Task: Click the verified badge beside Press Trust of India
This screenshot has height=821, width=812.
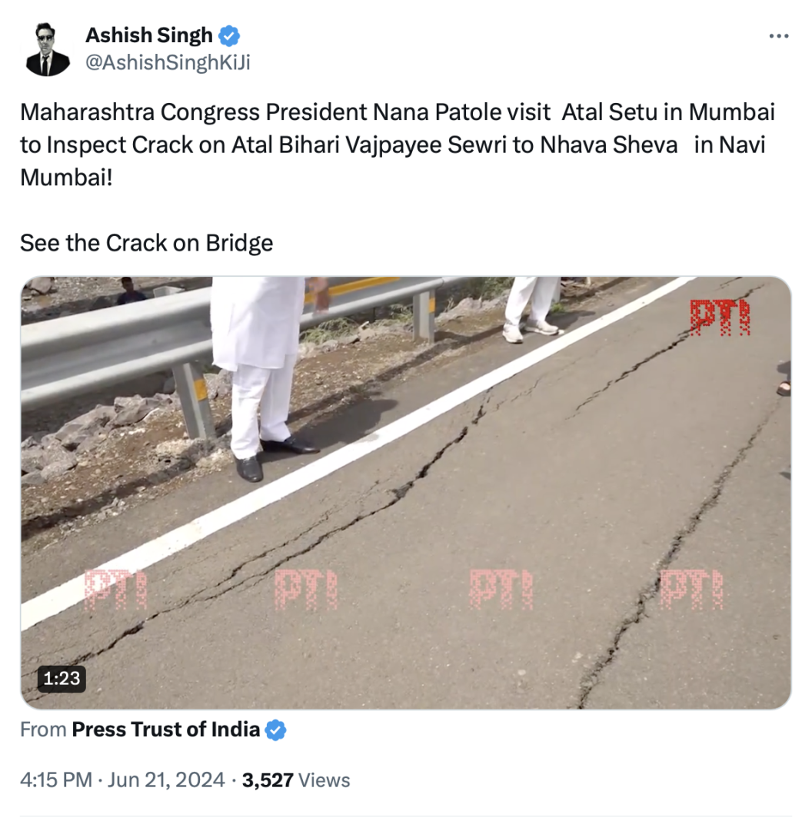Action: pos(276,730)
